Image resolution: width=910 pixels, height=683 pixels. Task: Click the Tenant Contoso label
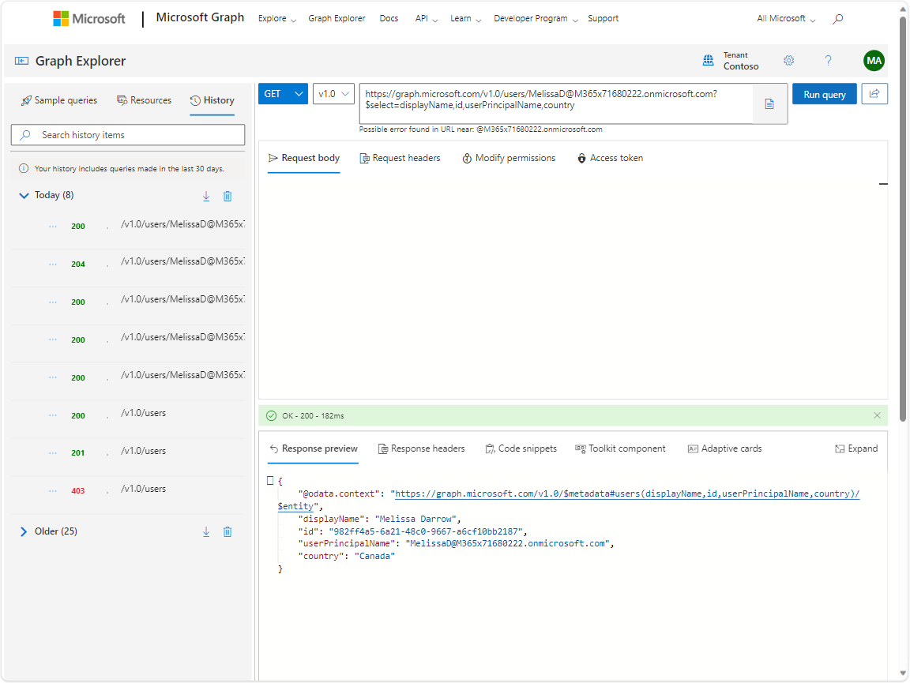(x=740, y=61)
